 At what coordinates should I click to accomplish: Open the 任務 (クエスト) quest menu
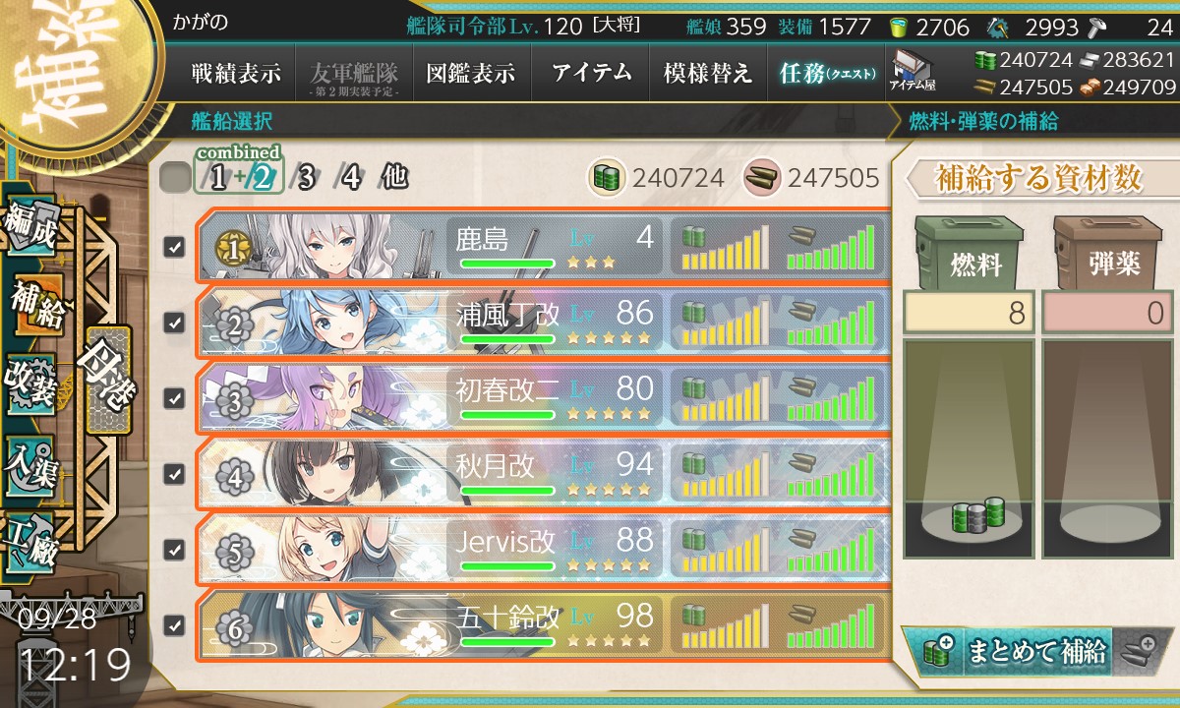826,73
